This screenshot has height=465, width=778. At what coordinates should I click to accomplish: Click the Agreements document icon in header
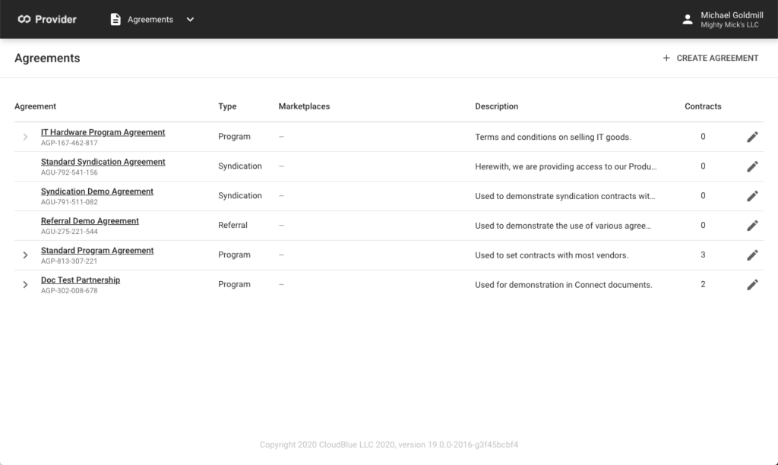pyautogui.click(x=115, y=19)
